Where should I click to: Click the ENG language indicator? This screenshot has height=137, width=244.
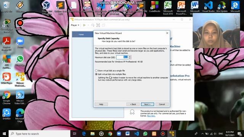pyautogui.click(x=221, y=134)
